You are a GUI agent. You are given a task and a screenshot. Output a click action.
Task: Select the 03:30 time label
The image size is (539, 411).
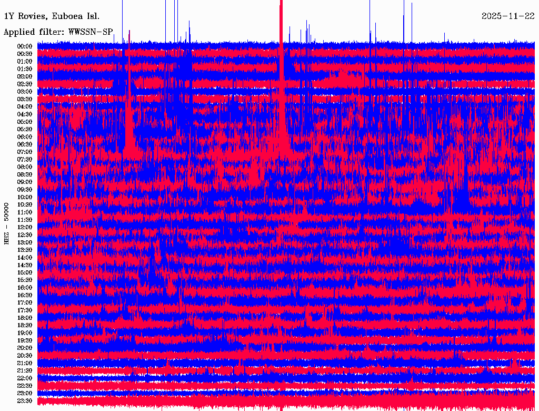coord(25,99)
